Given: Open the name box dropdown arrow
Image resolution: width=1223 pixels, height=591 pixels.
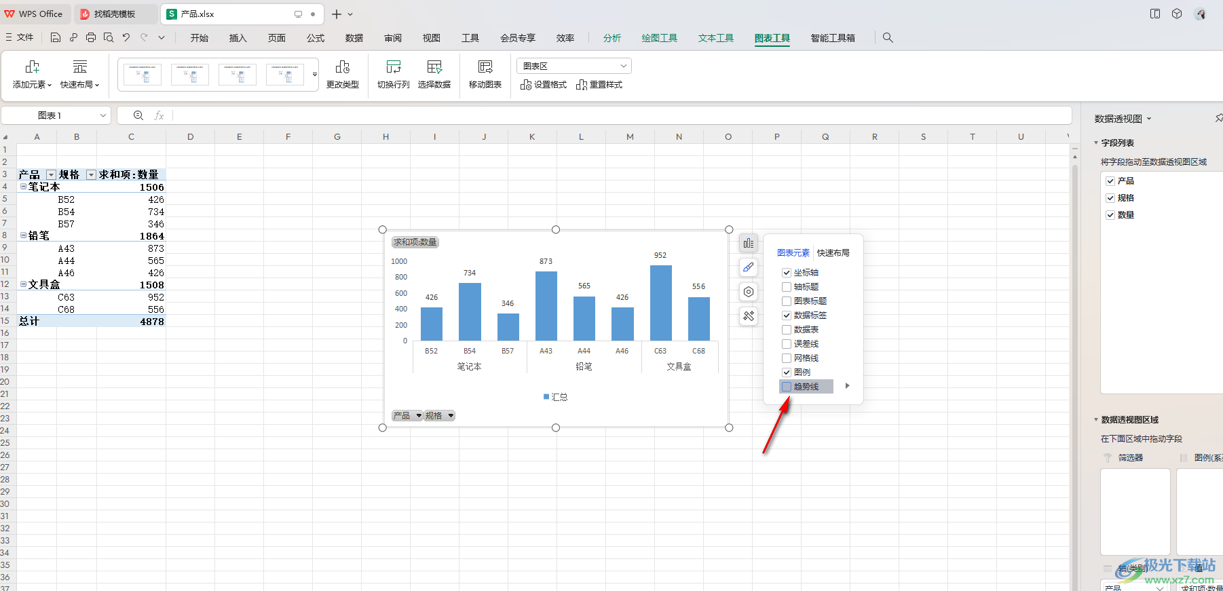Looking at the screenshot, I should [103, 115].
